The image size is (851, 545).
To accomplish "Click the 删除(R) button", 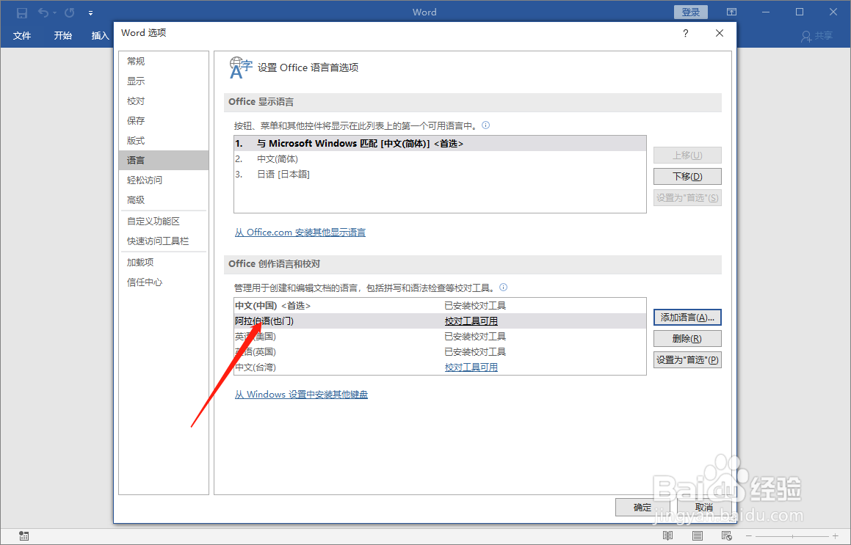I will click(687, 339).
